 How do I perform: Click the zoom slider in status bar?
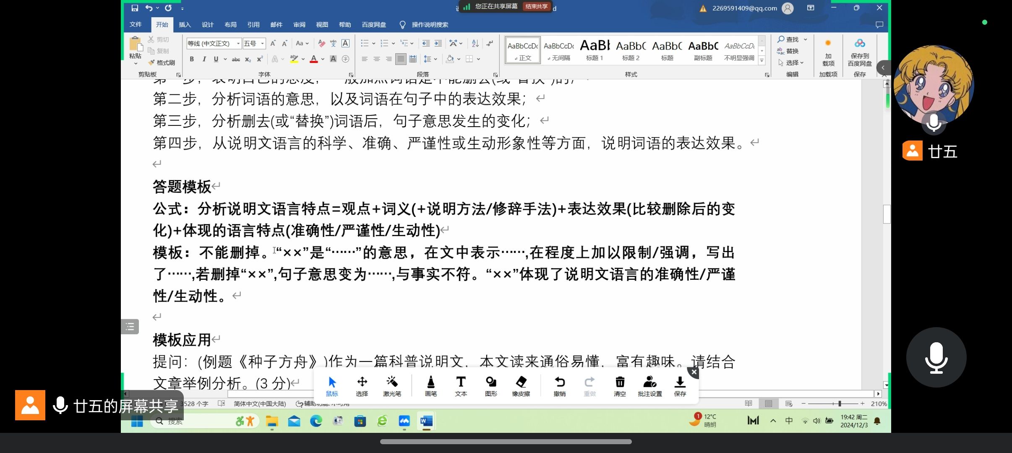pyautogui.click(x=840, y=404)
